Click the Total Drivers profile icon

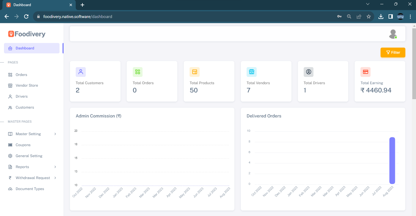coord(309,72)
